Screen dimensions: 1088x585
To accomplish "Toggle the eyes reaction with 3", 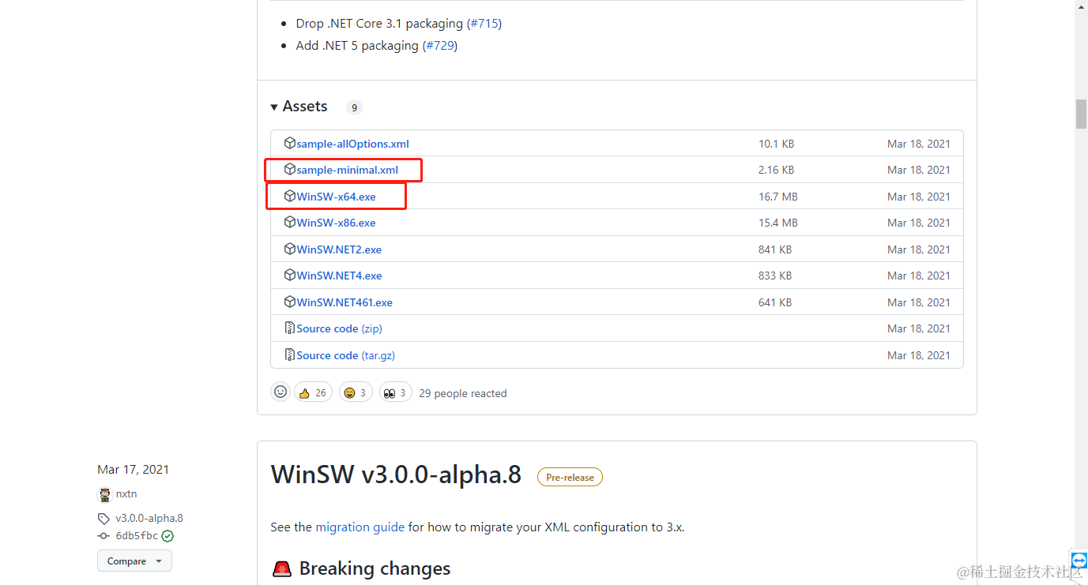I will point(396,392).
